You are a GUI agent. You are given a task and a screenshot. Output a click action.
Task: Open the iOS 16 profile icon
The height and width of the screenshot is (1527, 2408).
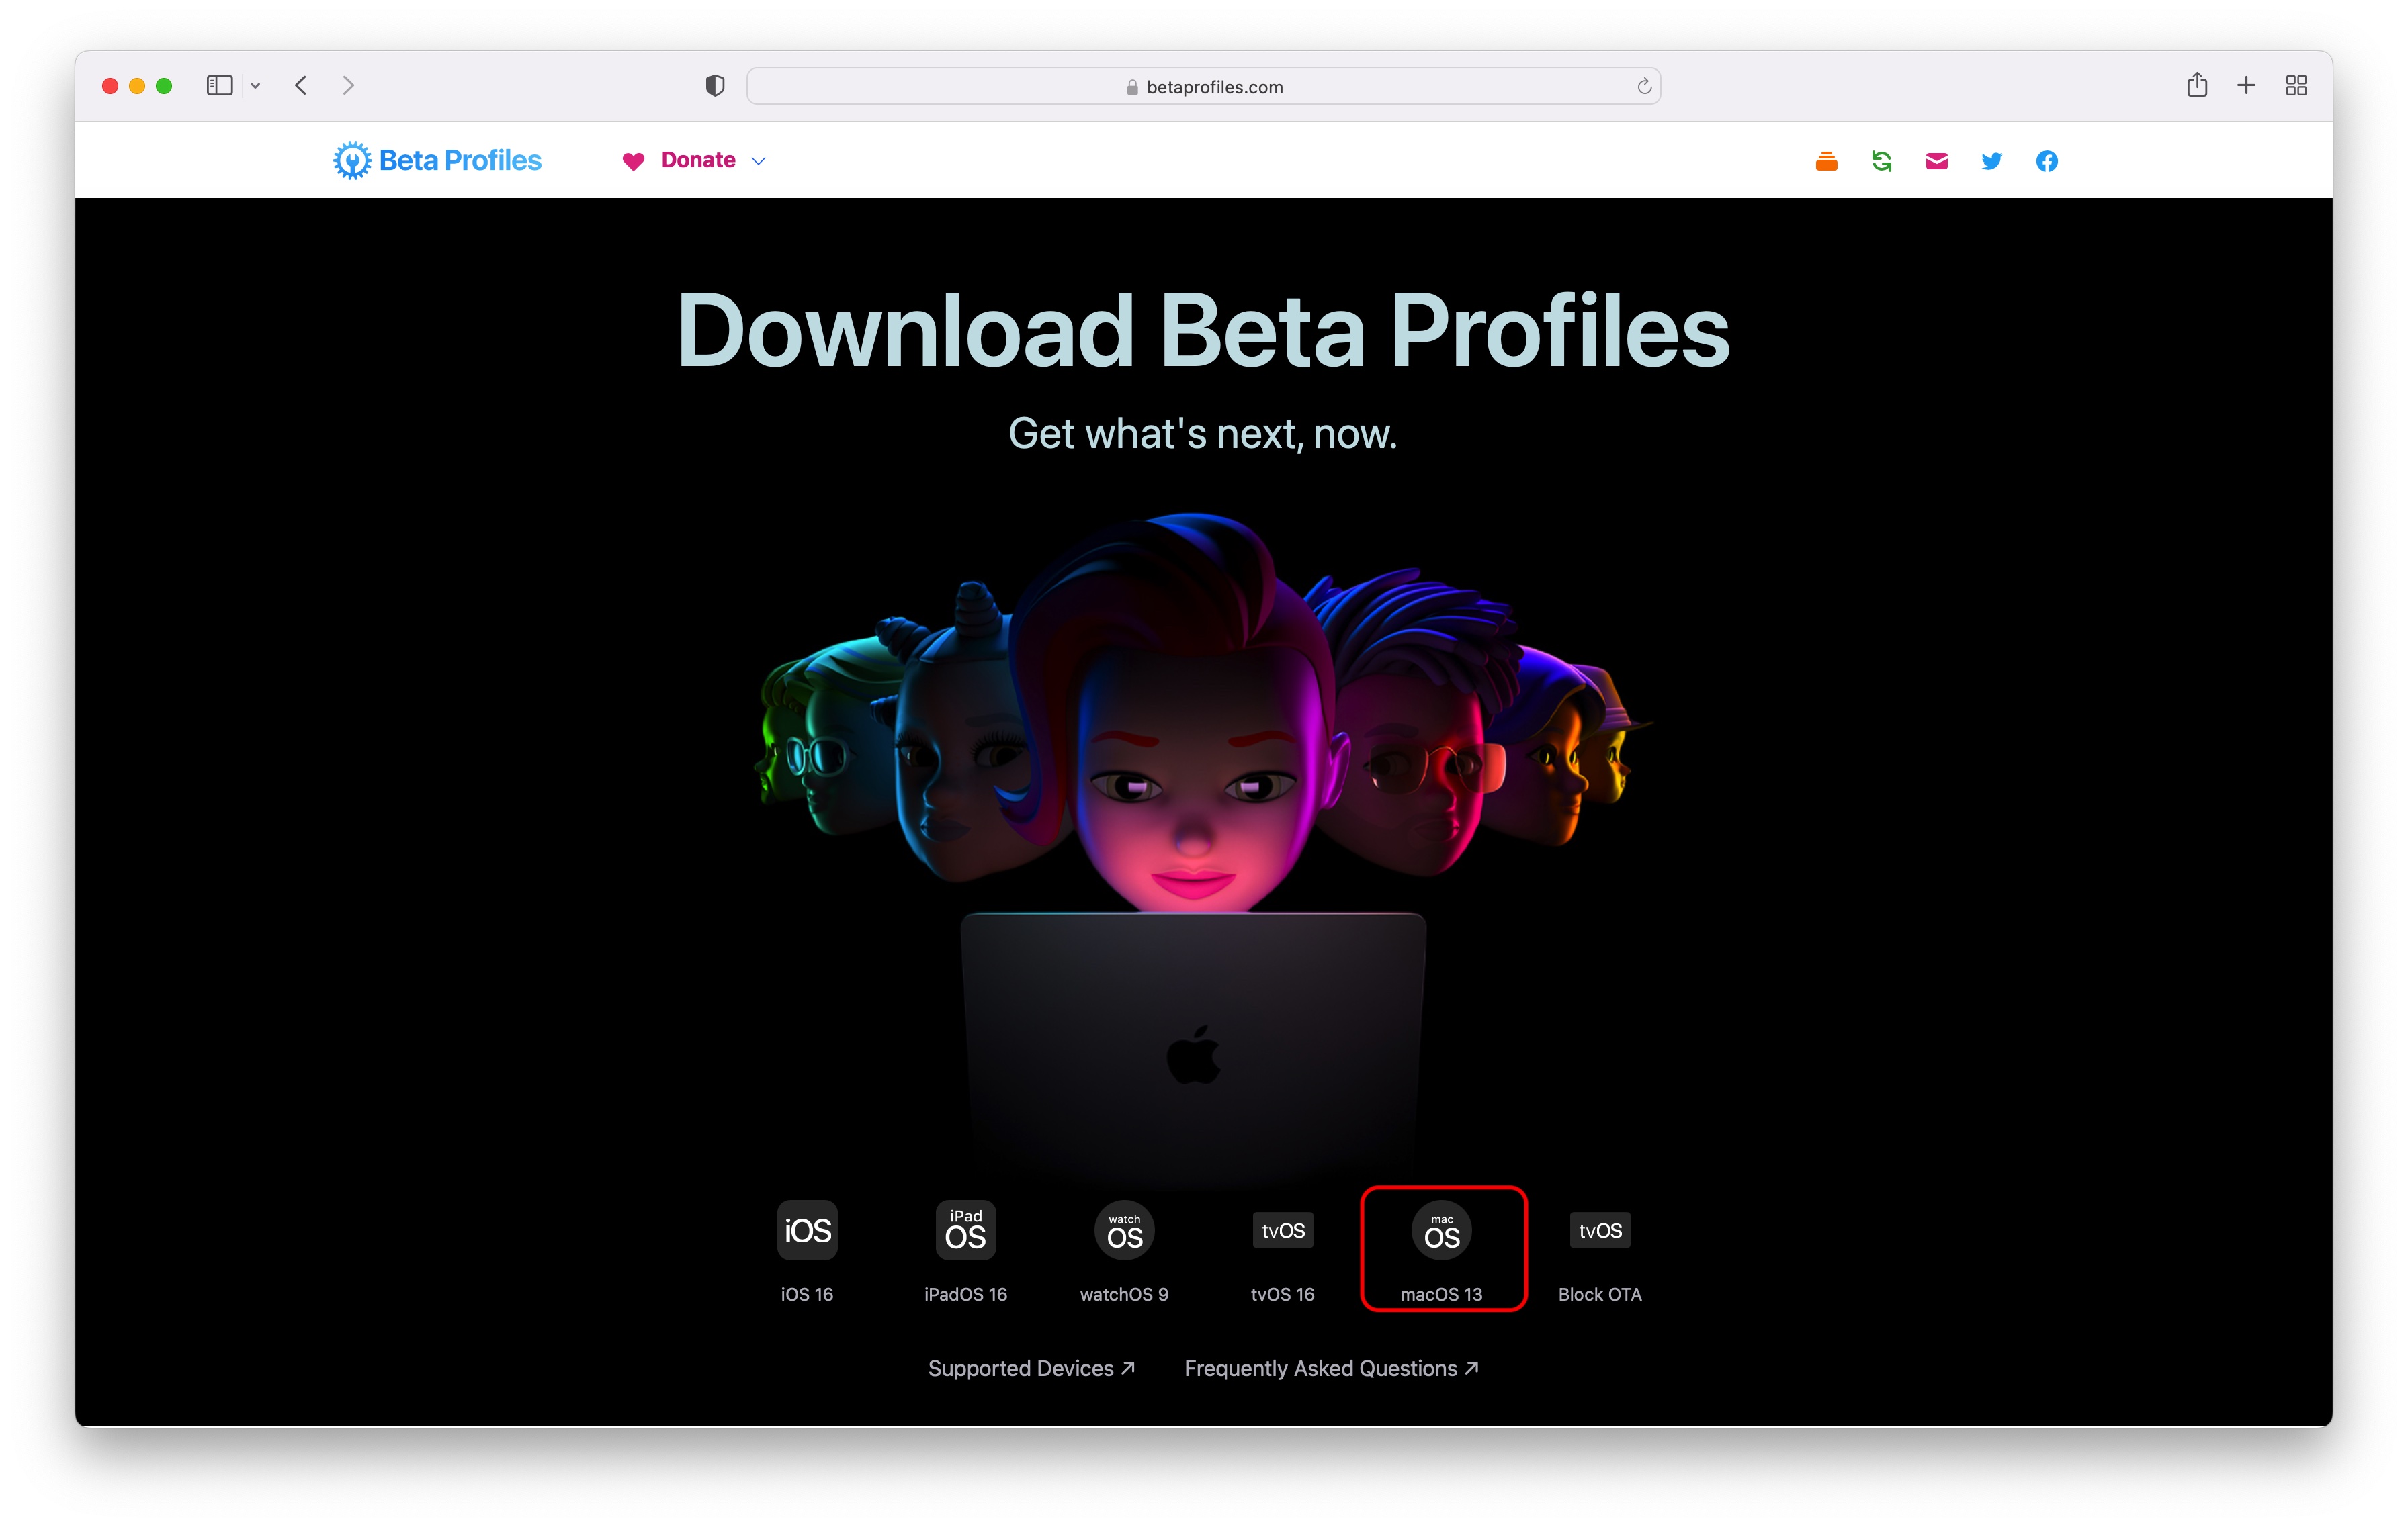[806, 1230]
